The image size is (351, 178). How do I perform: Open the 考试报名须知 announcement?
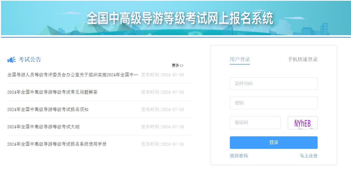[48, 109]
